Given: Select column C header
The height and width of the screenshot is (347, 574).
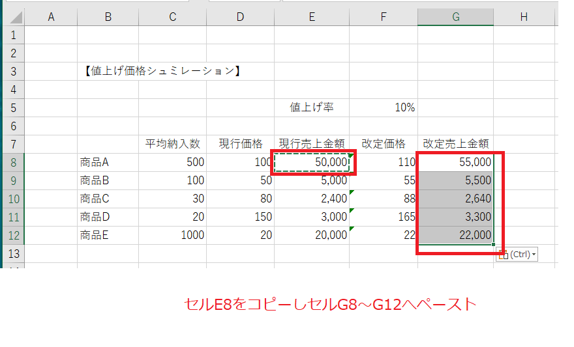Looking at the screenshot, I should (x=172, y=17).
